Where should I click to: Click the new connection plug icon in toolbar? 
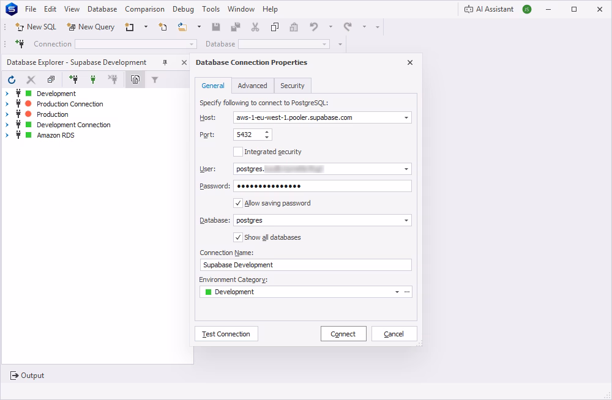tap(20, 43)
